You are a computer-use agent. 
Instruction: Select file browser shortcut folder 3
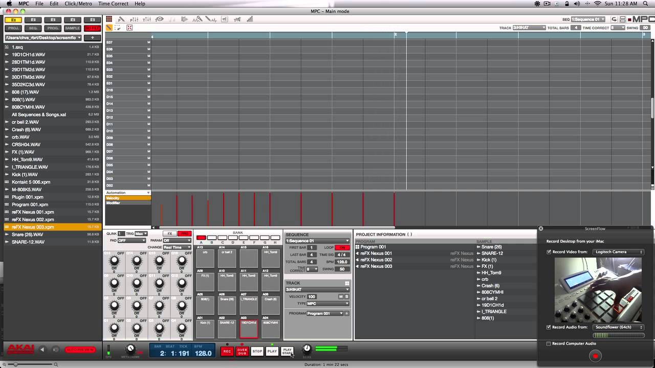(x=53, y=20)
